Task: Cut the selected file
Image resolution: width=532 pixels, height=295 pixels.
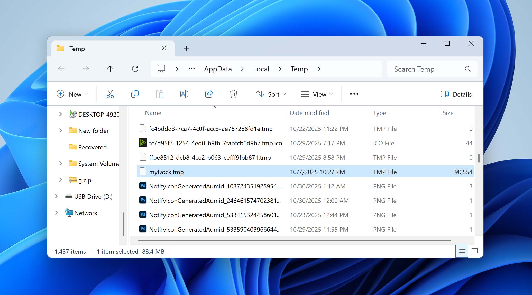Action: (110, 94)
